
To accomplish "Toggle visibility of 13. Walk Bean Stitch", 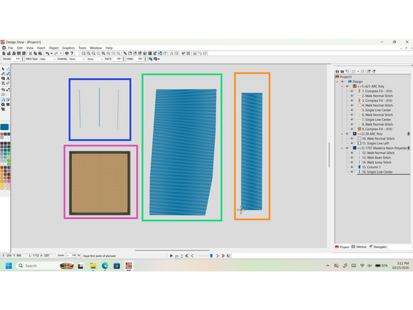I will click(352, 158).
